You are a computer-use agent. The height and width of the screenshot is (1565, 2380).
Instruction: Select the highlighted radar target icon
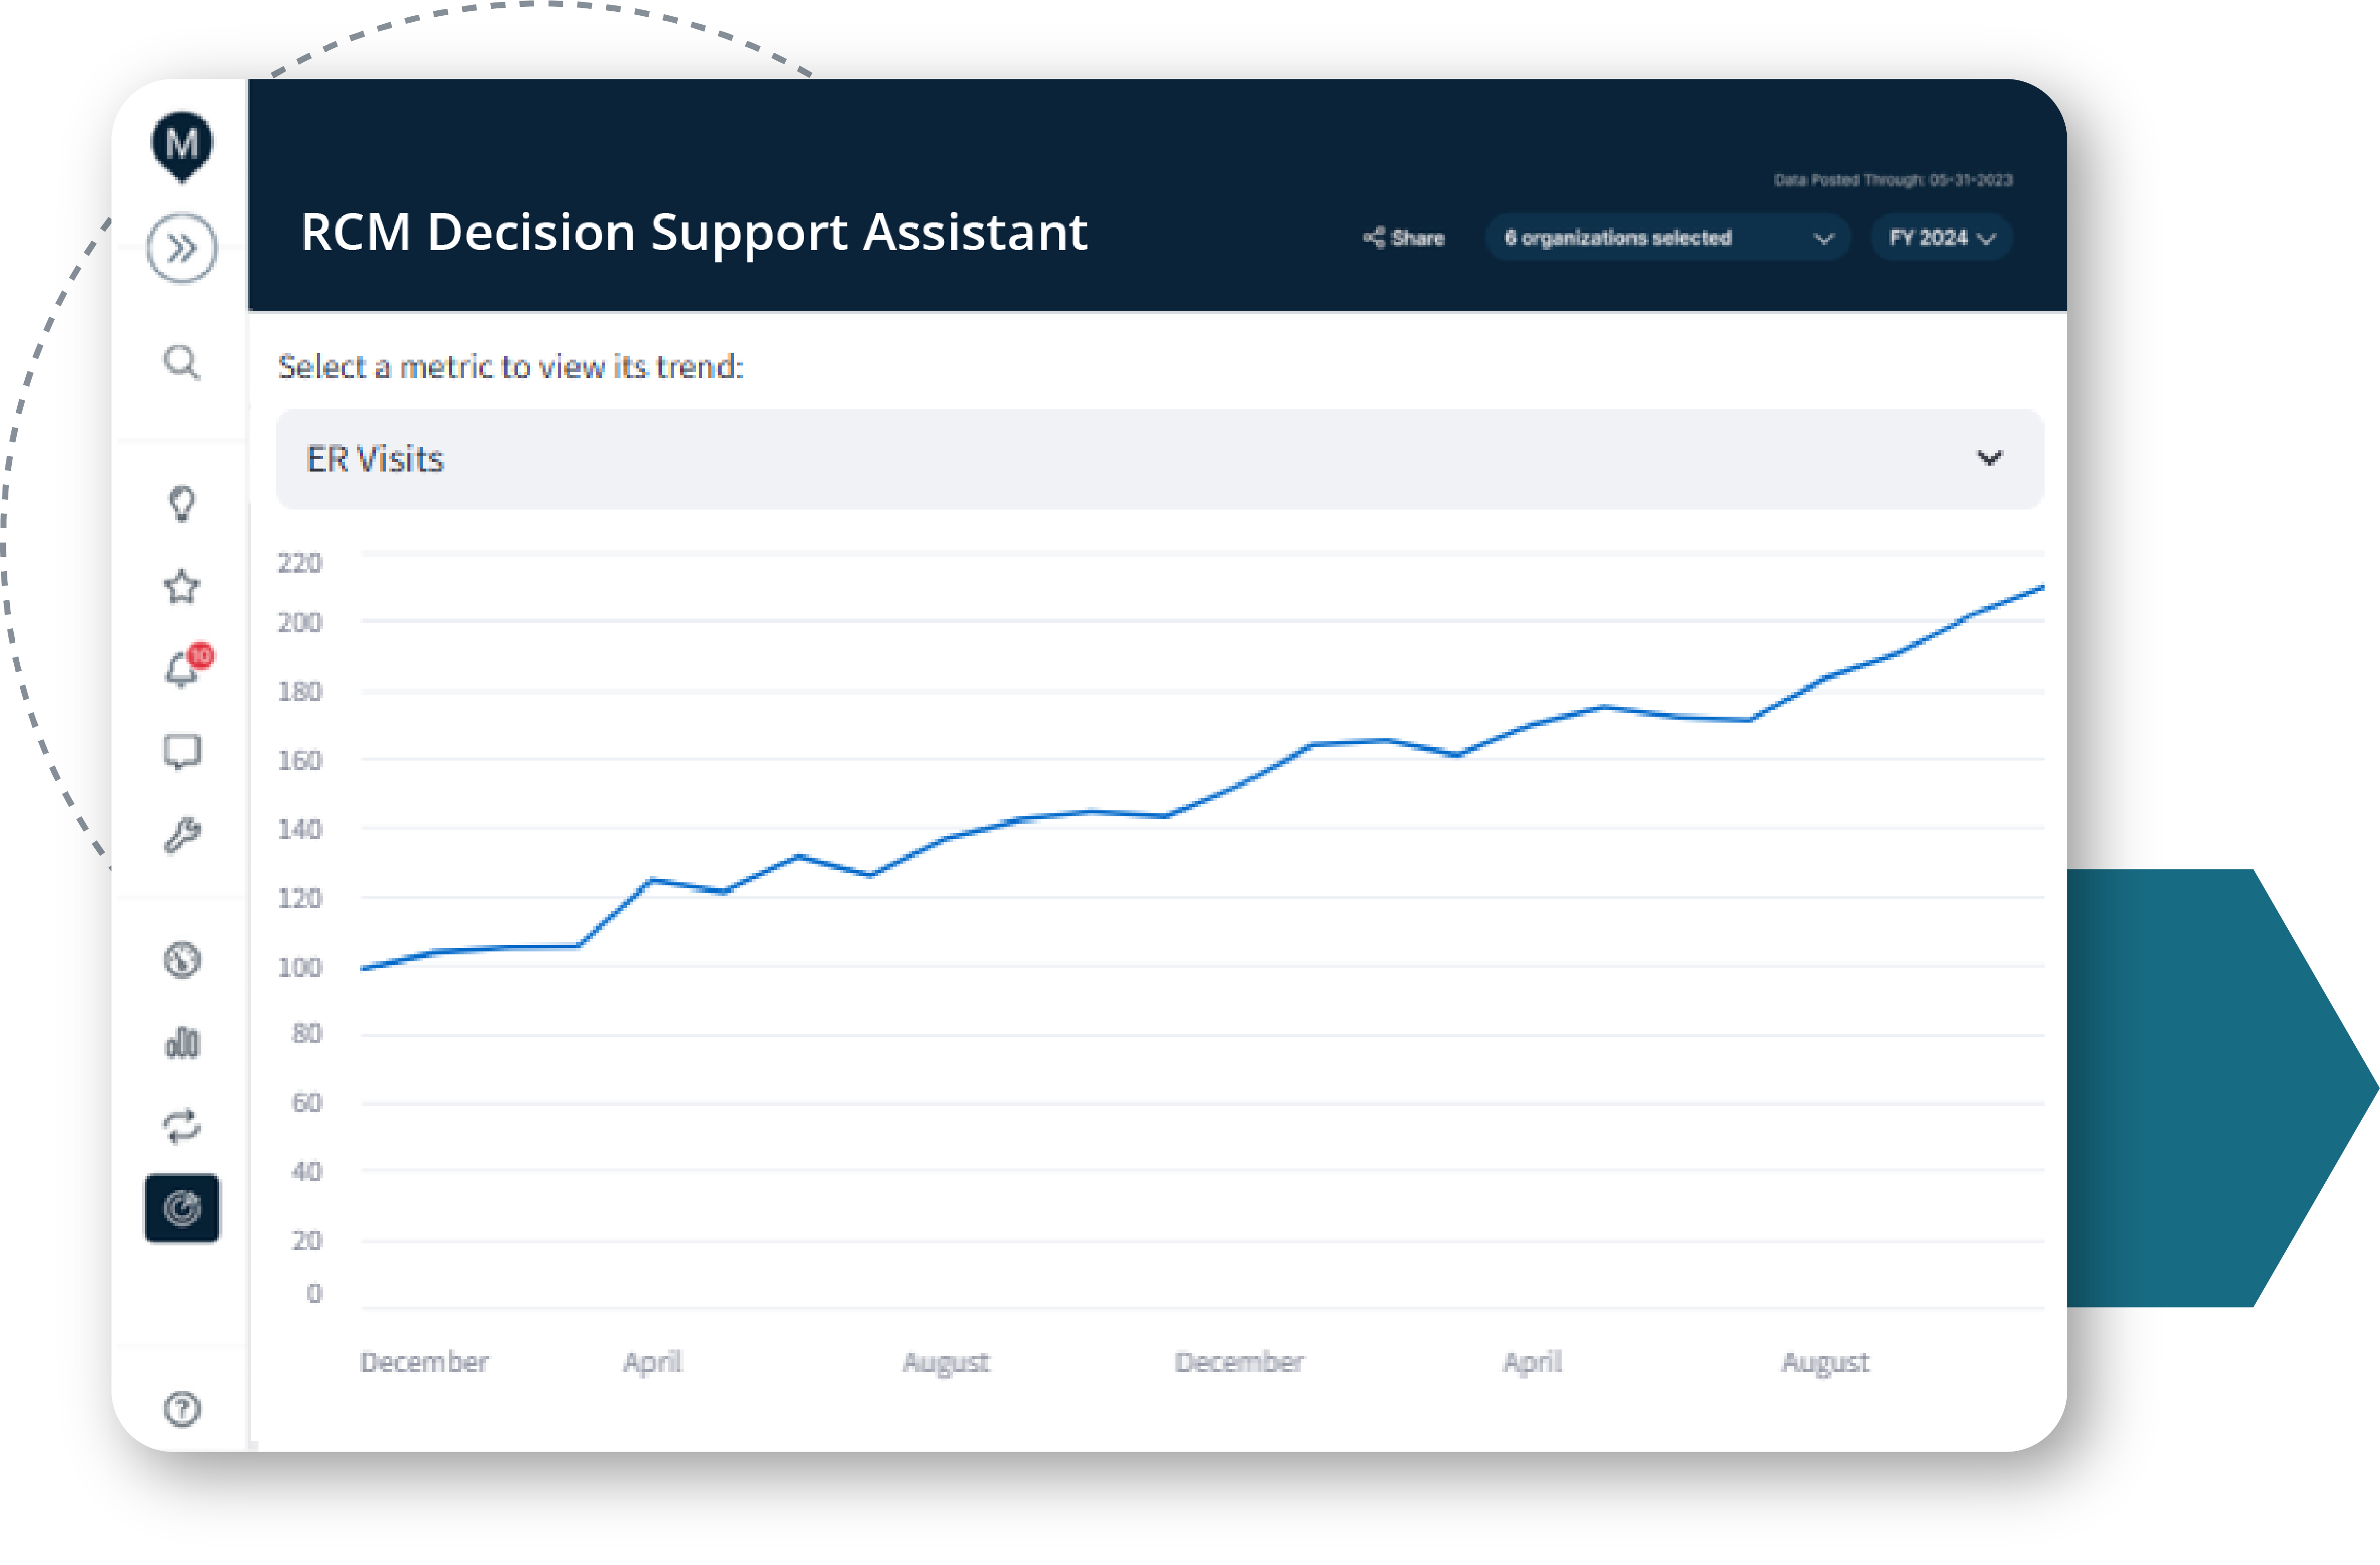pyautogui.click(x=181, y=1208)
